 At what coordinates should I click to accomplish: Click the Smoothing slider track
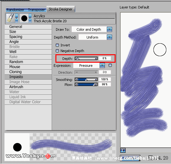coord(86,79)
